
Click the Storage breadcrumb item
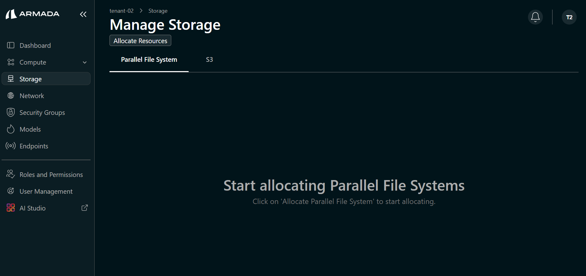pos(158,11)
